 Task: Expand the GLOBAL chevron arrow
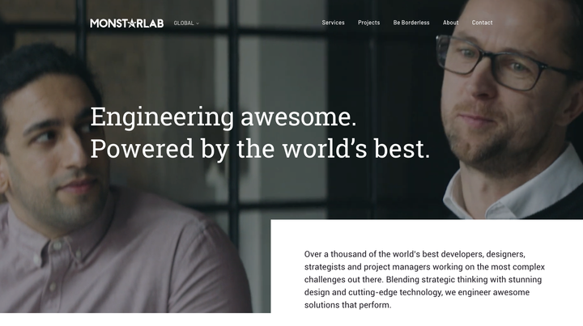point(198,23)
